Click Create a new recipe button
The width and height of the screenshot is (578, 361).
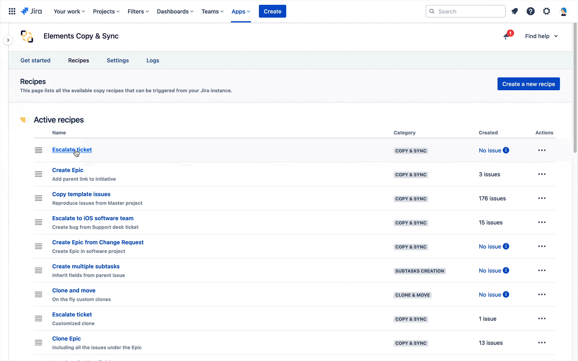coord(528,84)
